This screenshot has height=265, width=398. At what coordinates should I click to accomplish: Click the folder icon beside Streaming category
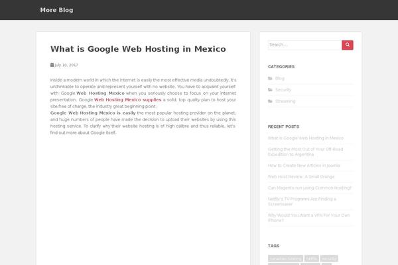tap(270, 101)
